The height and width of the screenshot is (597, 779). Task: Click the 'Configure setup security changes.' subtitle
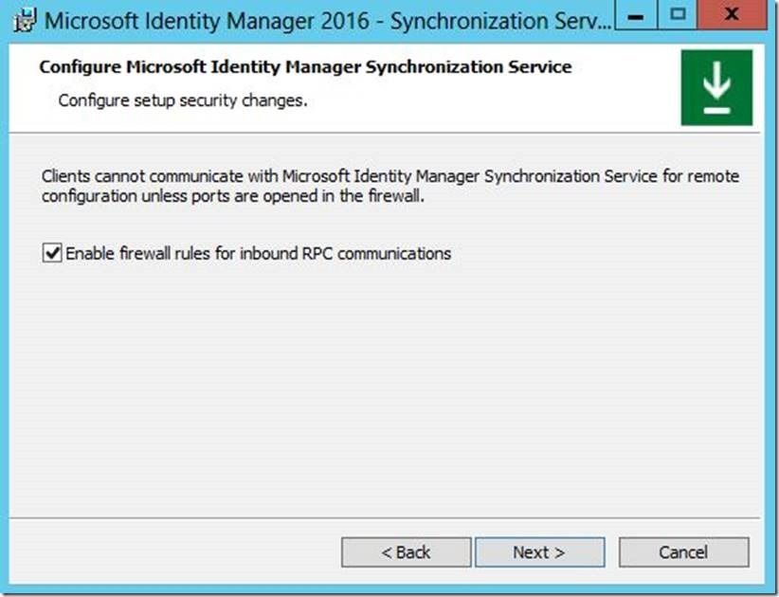[183, 99]
